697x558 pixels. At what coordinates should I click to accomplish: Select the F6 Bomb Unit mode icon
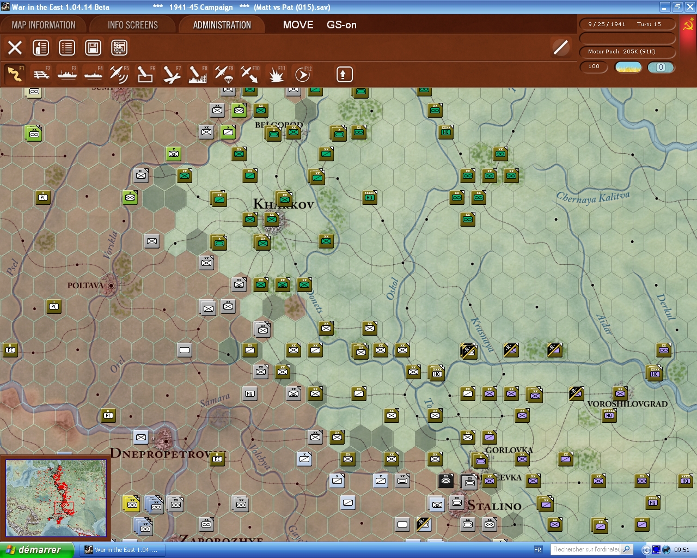click(145, 74)
